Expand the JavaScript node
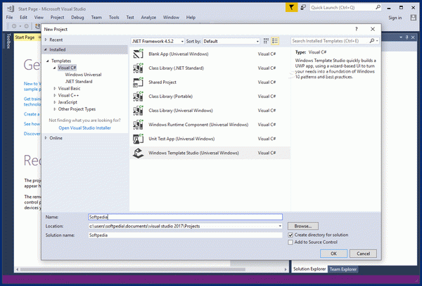The width and height of the screenshot is (422, 286). [x=55, y=102]
